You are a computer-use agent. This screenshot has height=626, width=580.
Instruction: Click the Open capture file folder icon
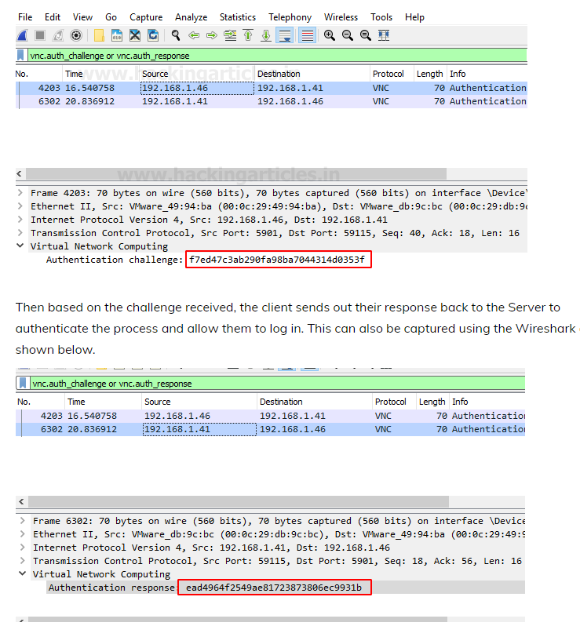[x=99, y=35]
